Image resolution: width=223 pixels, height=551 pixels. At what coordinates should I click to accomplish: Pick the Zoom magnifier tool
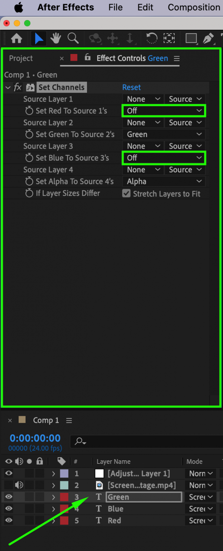click(73, 38)
